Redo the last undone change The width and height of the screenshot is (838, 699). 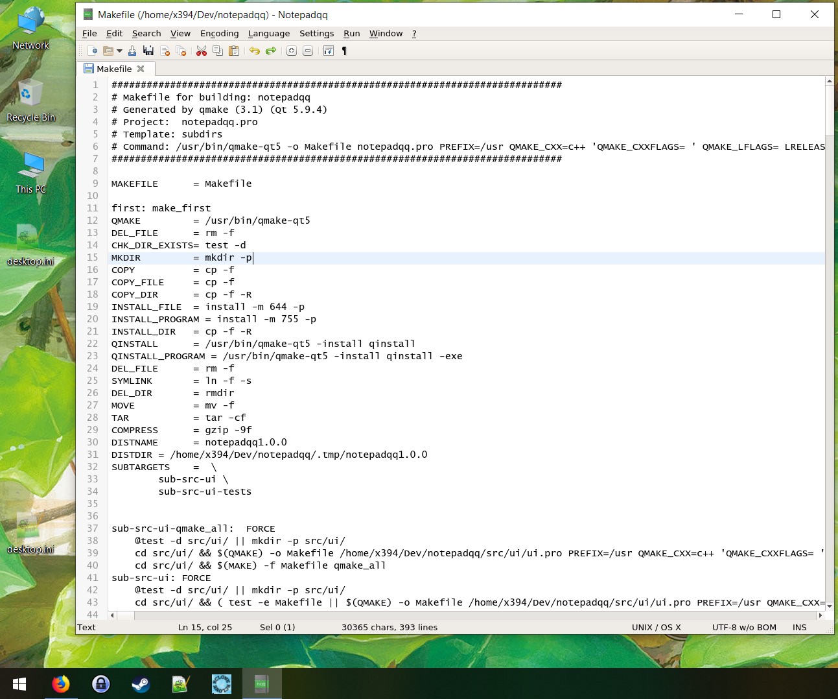[x=270, y=51]
